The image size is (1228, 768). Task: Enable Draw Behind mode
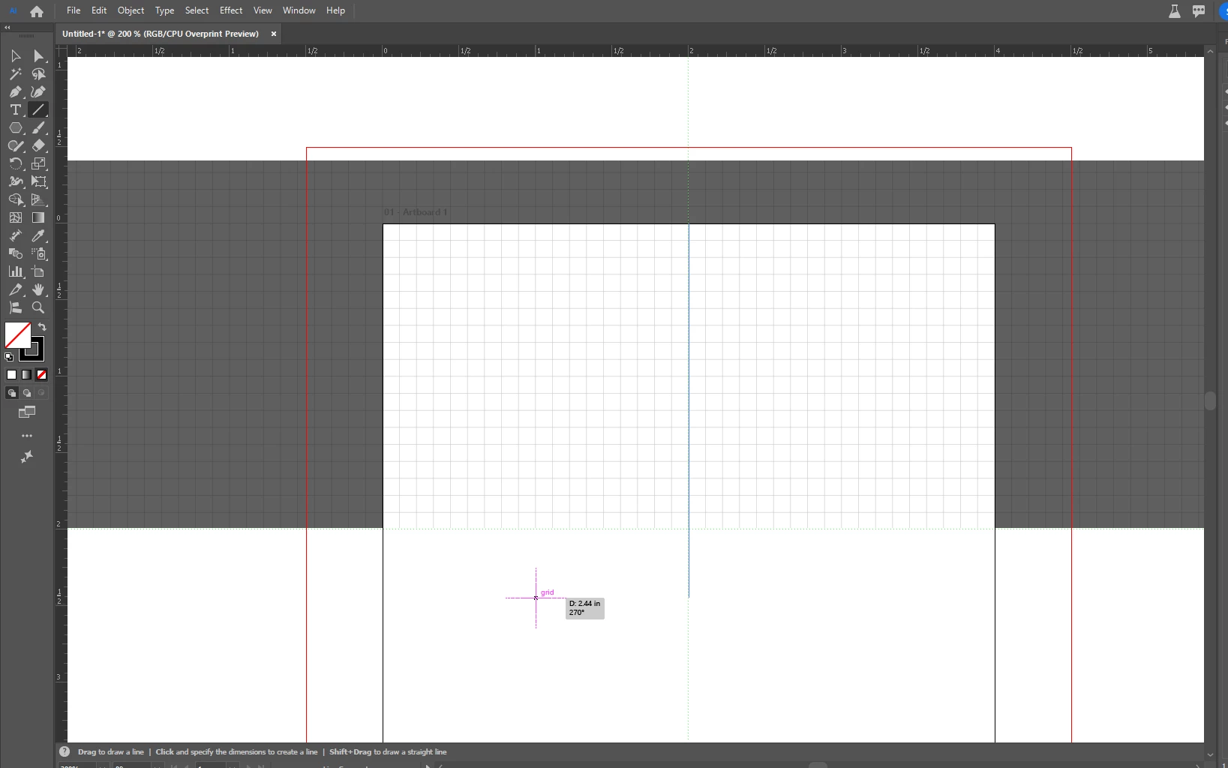tap(26, 393)
